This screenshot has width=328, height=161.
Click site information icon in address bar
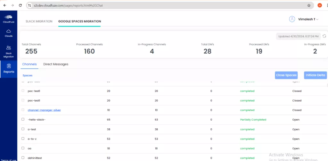[x=30, y=5]
